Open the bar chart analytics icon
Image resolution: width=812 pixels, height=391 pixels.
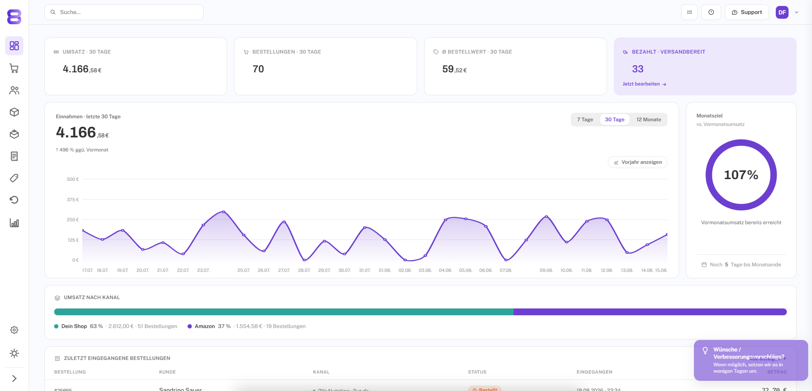[x=14, y=223]
